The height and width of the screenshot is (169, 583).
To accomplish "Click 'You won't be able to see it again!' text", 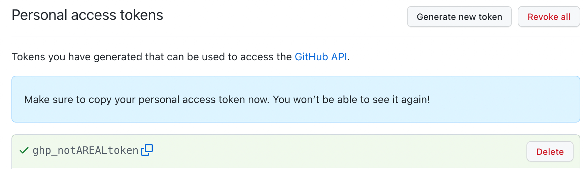I will point(351,100).
